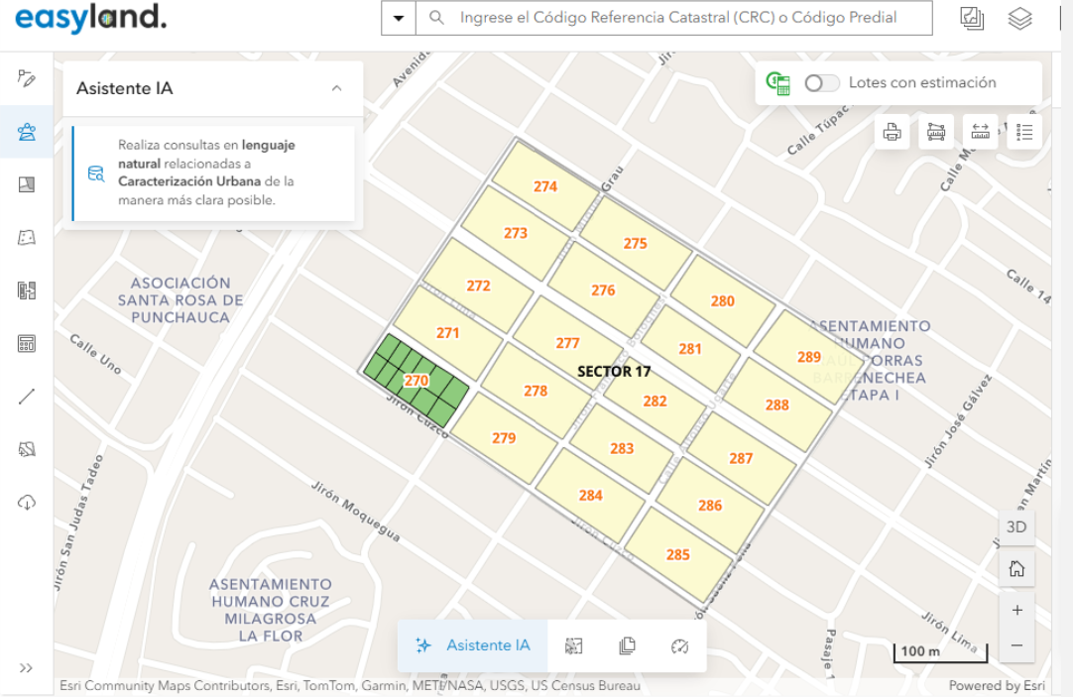Open the legend list icon
The height and width of the screenshot is (697, 1073).
1024,132
